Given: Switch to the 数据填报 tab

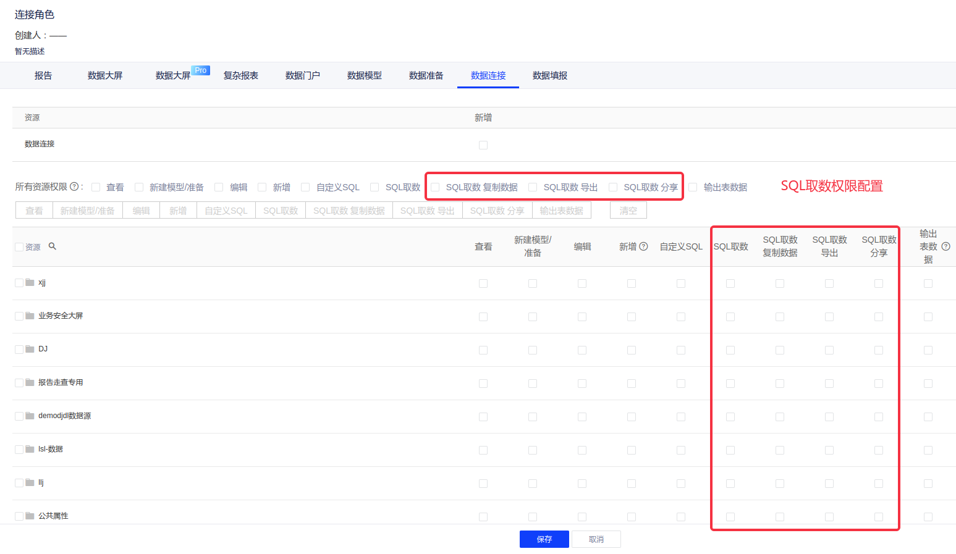Looking at the screenshot, I should click(x=549, y=75).
